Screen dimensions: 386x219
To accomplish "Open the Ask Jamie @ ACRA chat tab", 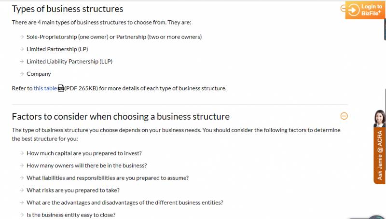I will [380, 155].
